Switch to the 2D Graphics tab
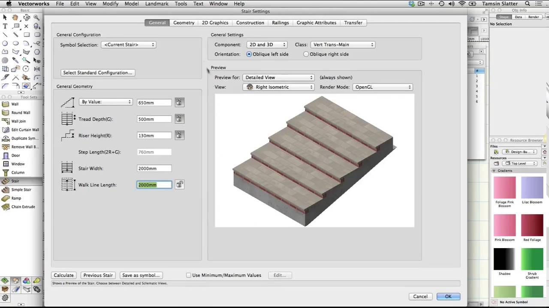 (x=215, y=23)
